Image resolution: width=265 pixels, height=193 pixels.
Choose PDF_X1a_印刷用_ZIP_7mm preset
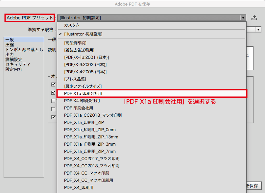[x=152, y=152]
